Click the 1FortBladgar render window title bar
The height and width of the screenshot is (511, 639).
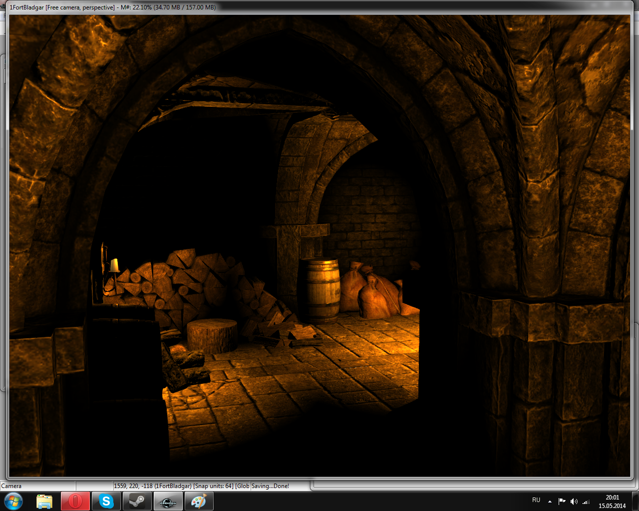tap(319, 7)
